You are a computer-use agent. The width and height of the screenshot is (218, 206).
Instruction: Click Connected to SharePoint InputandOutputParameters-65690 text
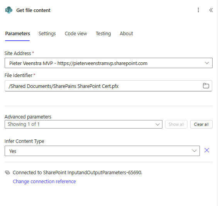78,173
